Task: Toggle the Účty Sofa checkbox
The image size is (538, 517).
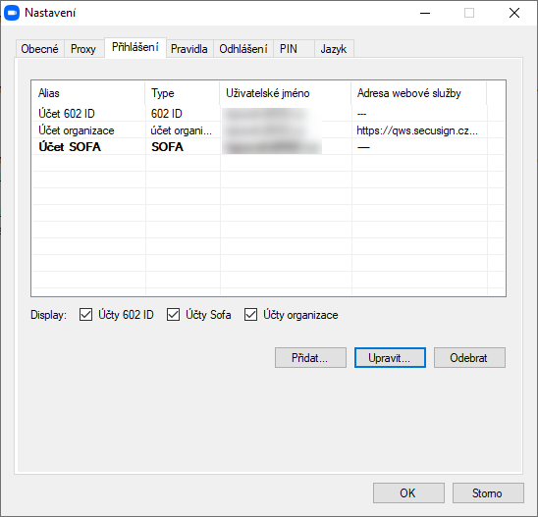Action: (x=173, y=314)
